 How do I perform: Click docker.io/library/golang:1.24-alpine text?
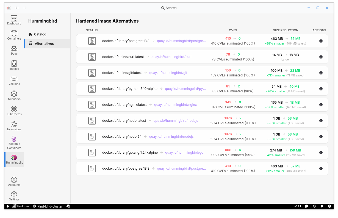pos(130,153)
